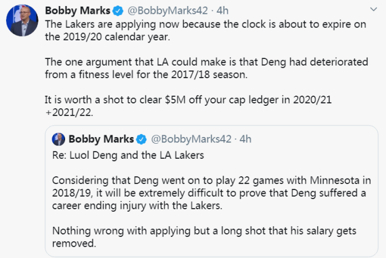Click the '2019/20 calendar year' line

click(x=107, y=37)
